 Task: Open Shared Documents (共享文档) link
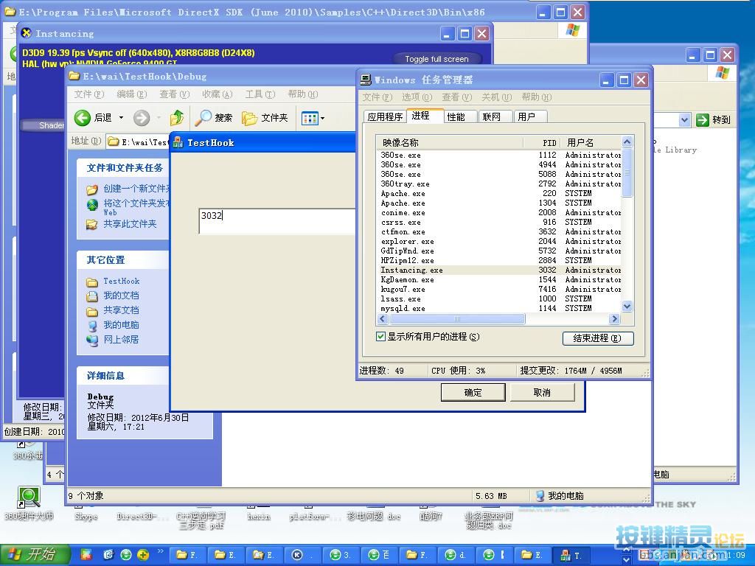[x=121, y=310]
